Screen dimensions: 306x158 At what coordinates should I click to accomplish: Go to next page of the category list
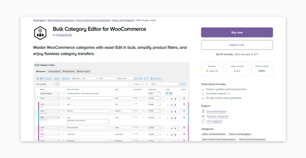143,84
